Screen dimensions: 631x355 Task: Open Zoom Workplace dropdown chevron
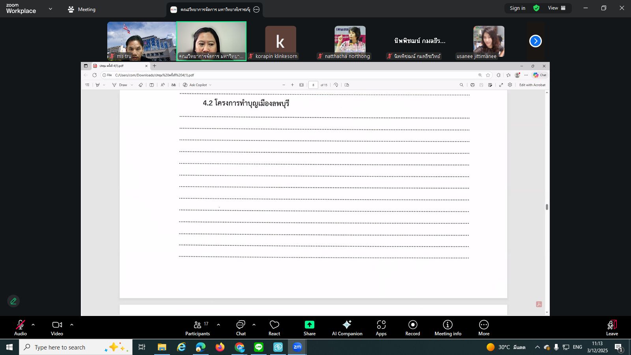[50, 9]
